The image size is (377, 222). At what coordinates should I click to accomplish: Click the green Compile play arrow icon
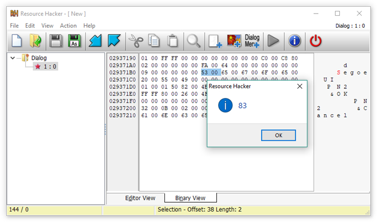pos(273,41)
